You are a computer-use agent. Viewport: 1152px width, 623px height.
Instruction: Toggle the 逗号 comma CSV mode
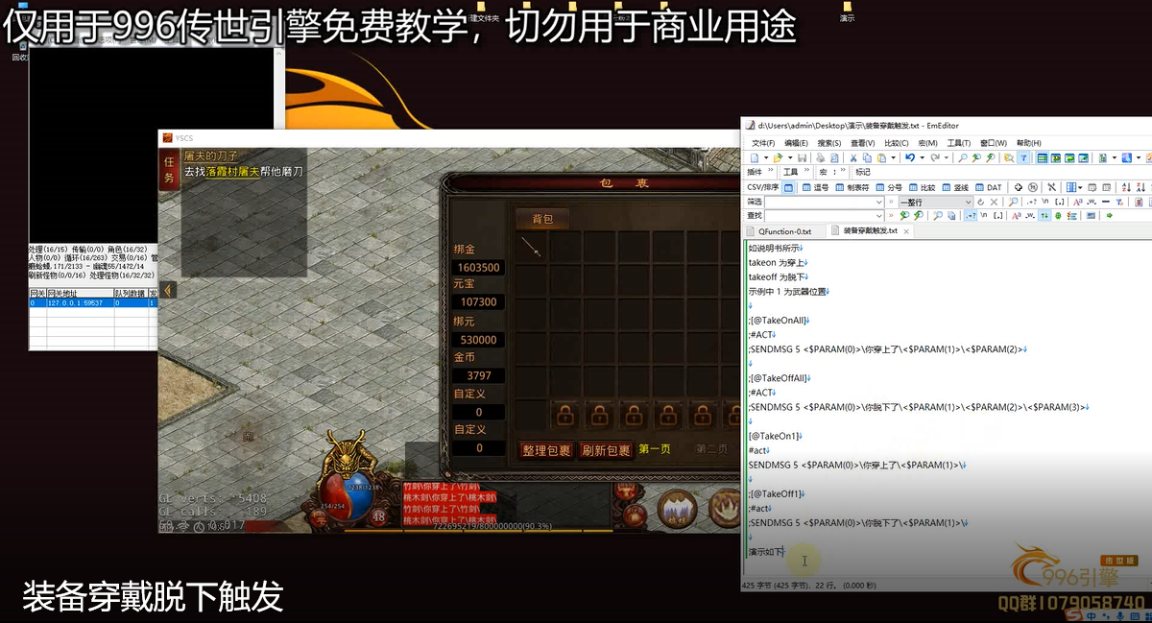pos(814,187)
